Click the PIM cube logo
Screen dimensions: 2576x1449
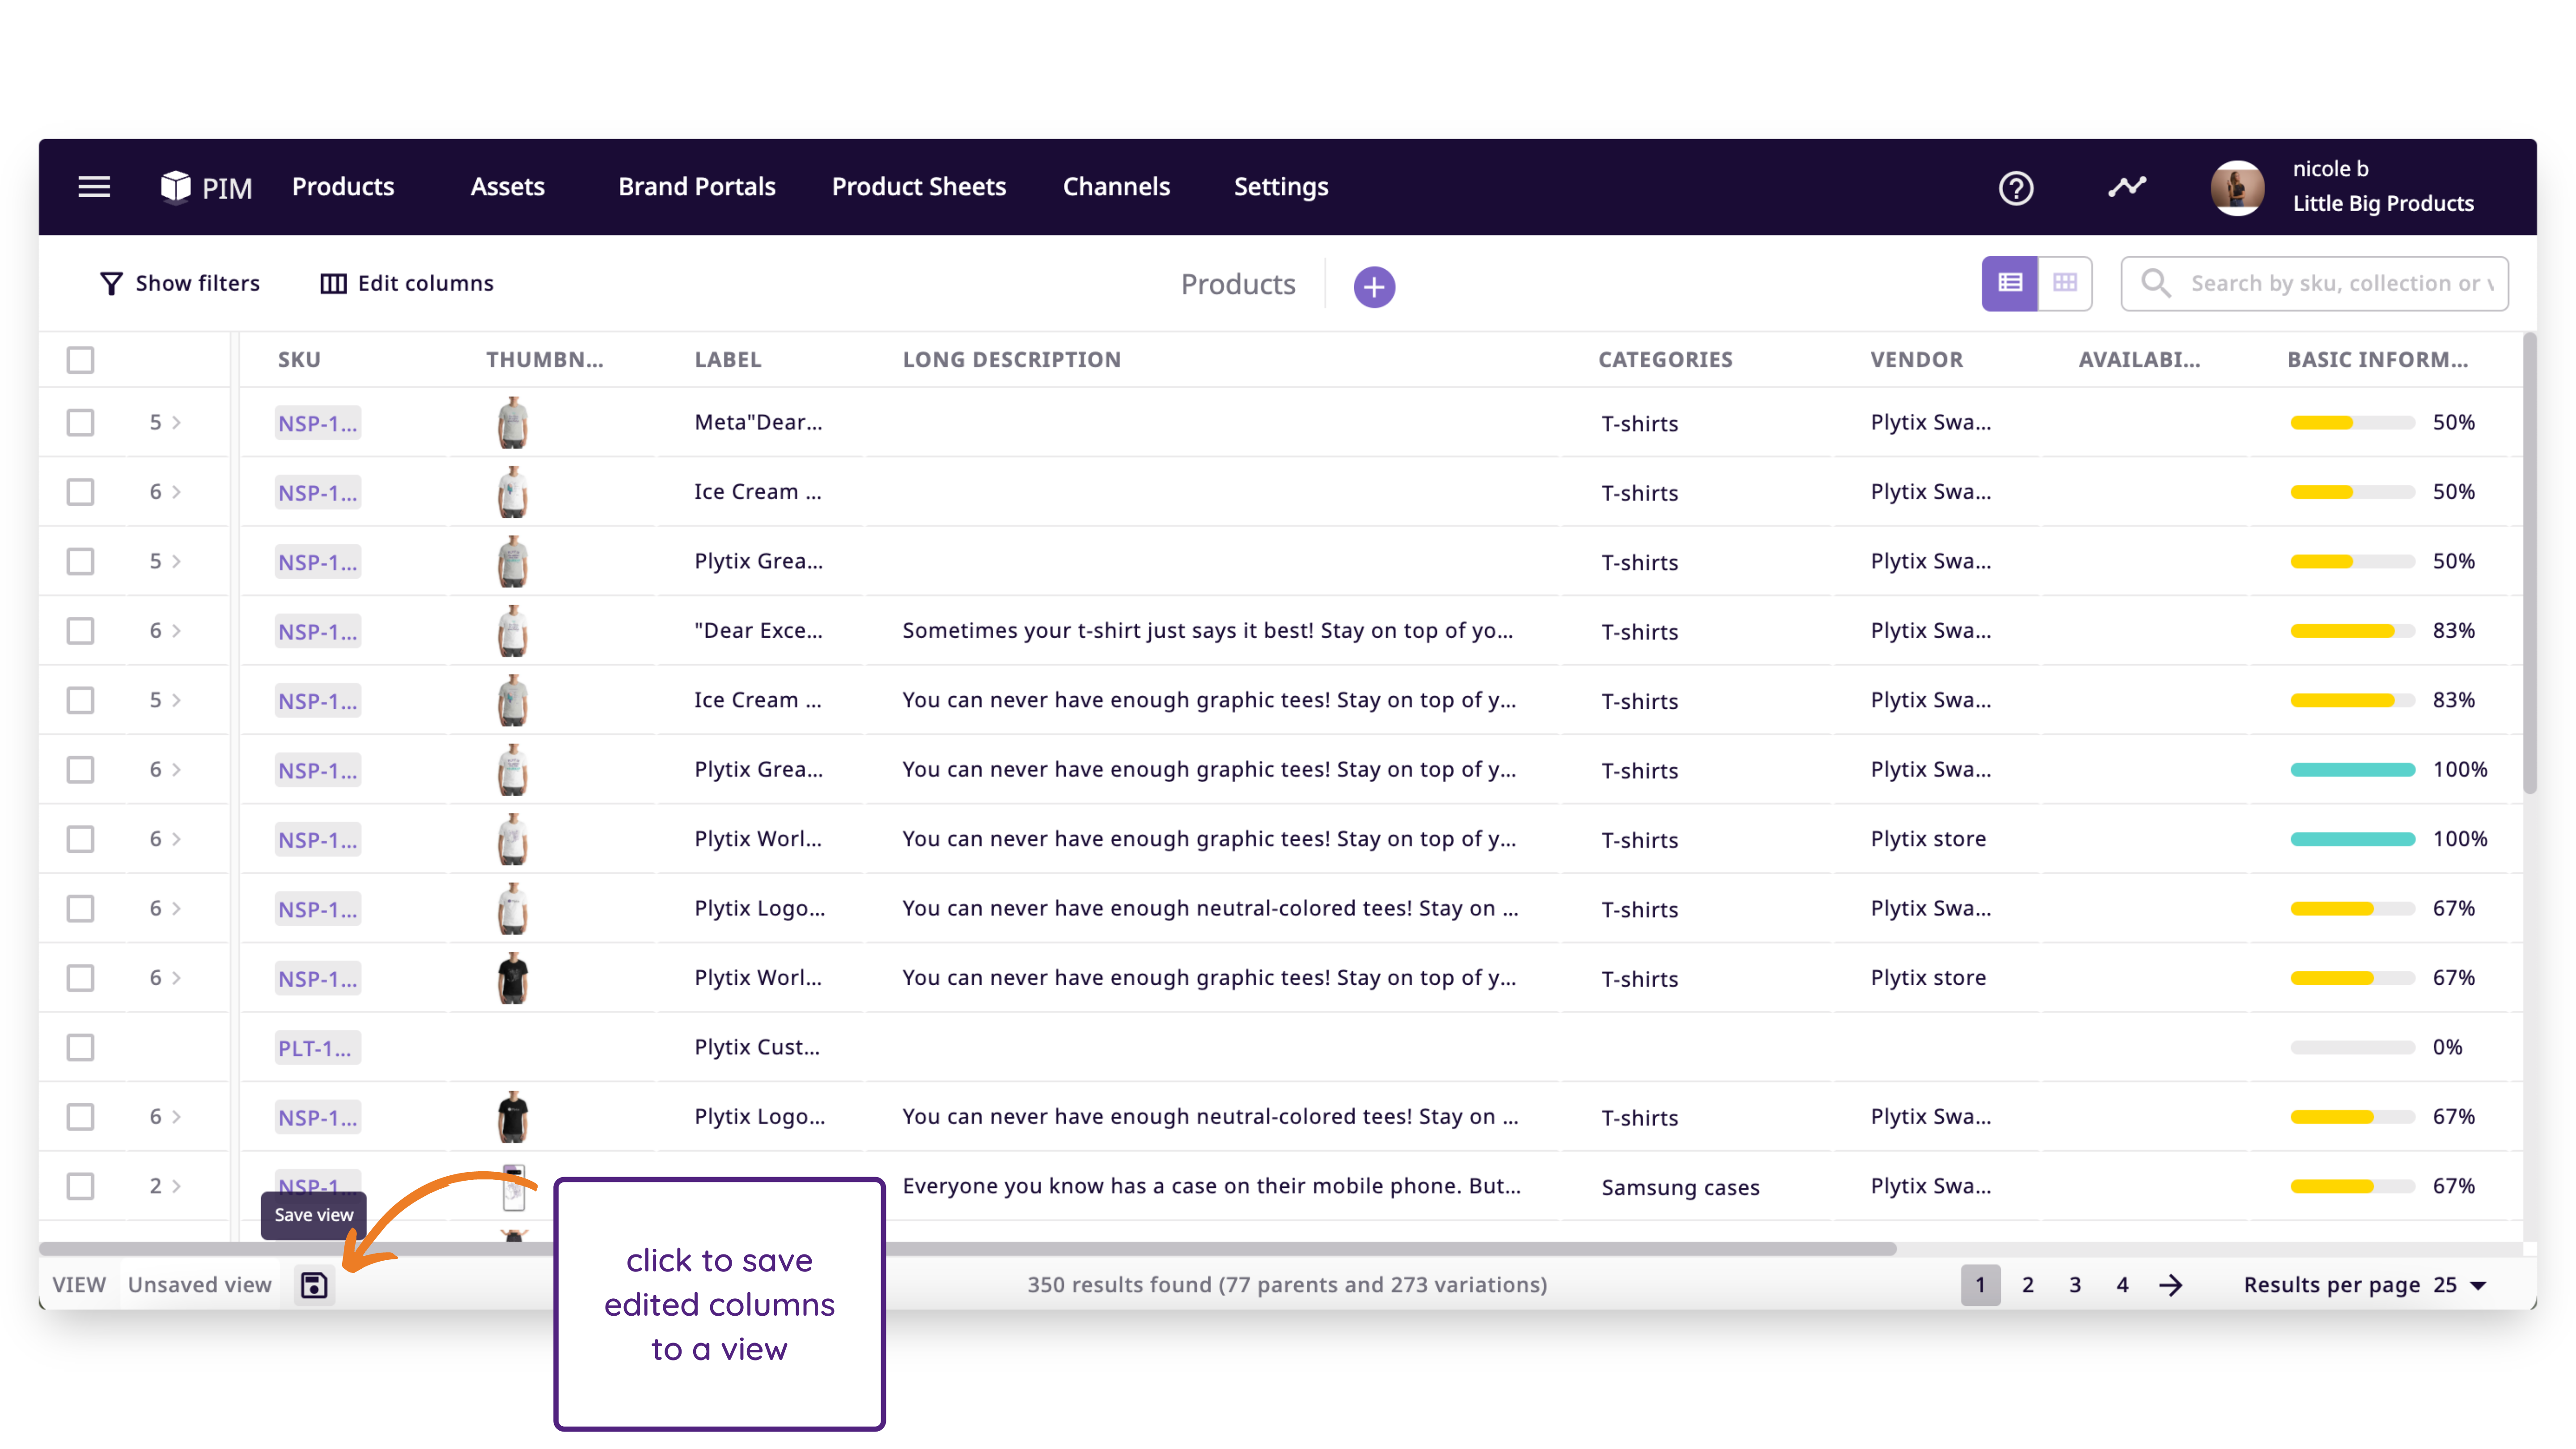pyautogui.click(x=176, y=187)
